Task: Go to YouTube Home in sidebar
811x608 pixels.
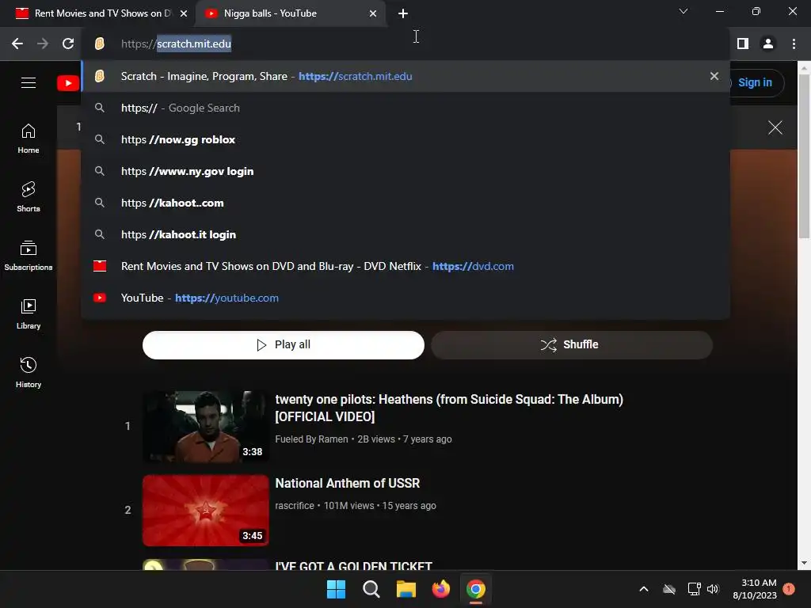Action: (x=29, y=139)
